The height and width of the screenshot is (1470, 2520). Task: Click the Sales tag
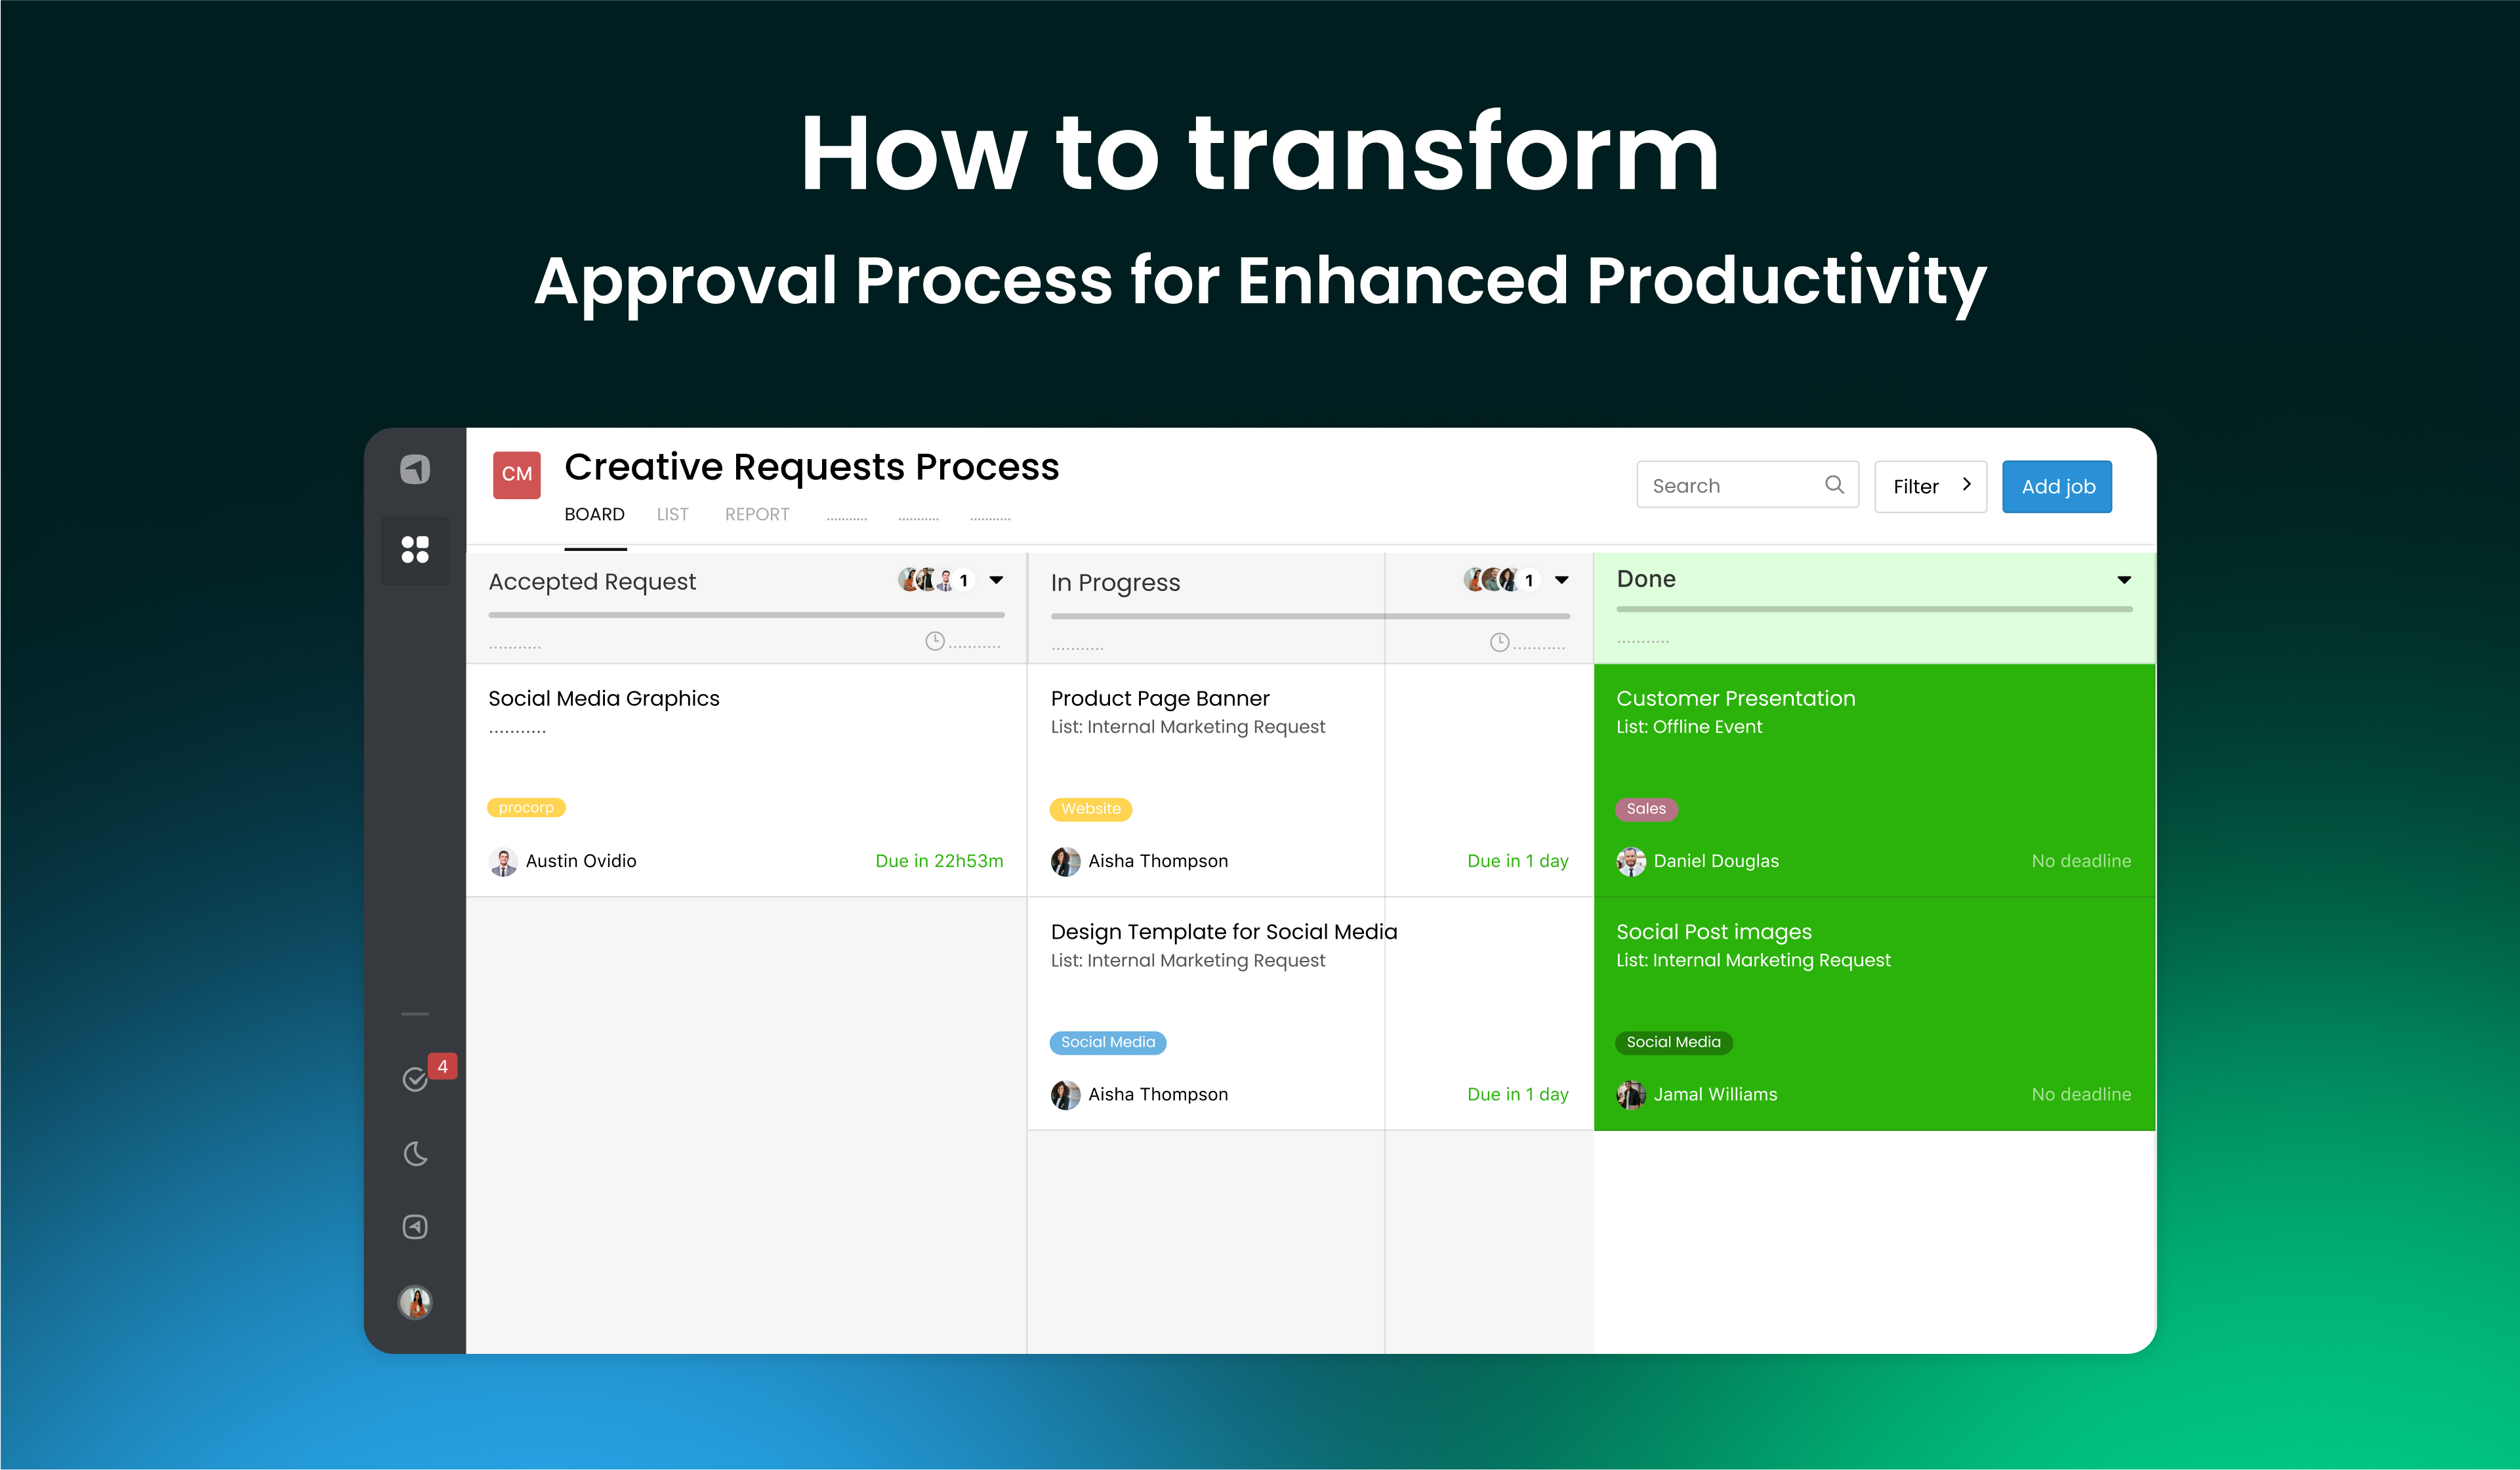pyautogui.click(x=1646, y=809)
